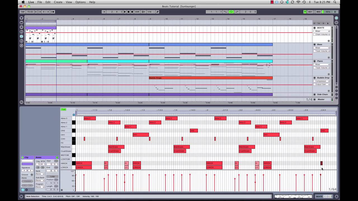Click the clip color swatch
Image resolution: width=358 pixels, height=201 pixels.
pyautogui.click(x=27, y=164)
